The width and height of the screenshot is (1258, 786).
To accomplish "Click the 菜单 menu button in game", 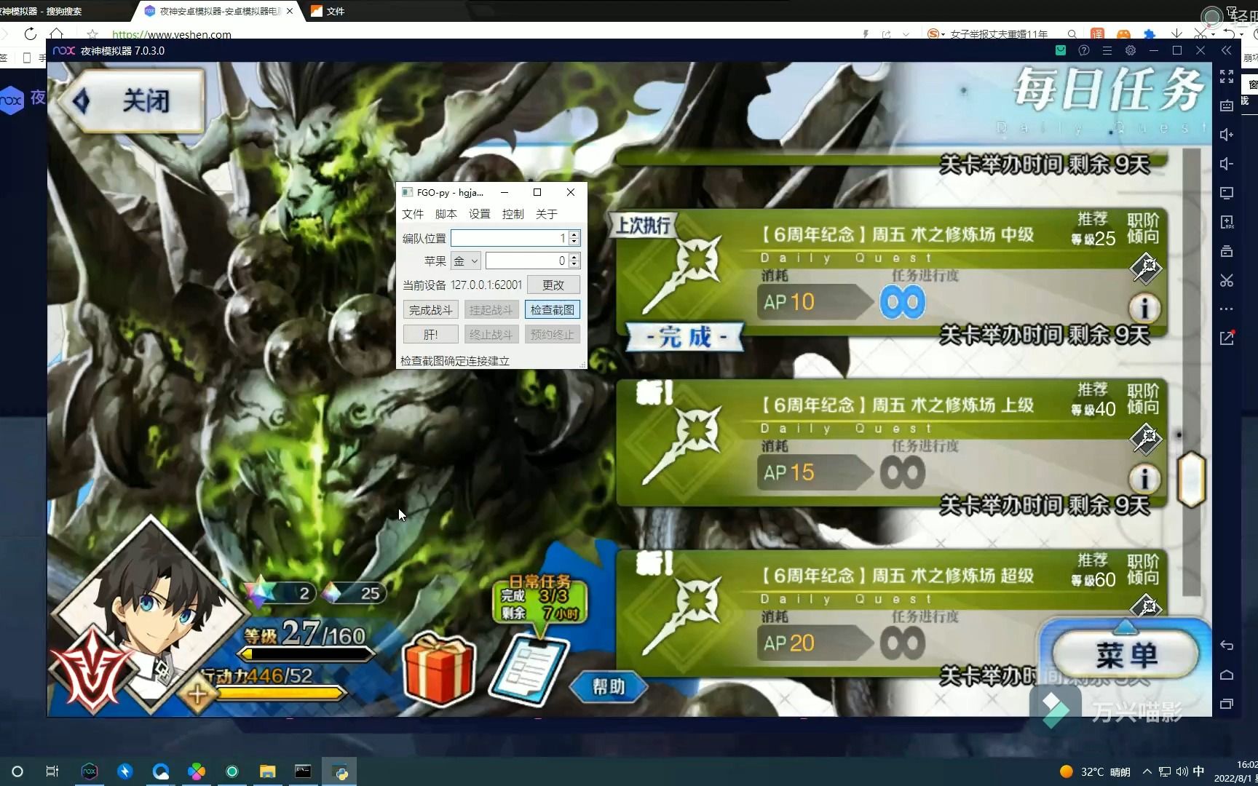I will pos(1126,655).
